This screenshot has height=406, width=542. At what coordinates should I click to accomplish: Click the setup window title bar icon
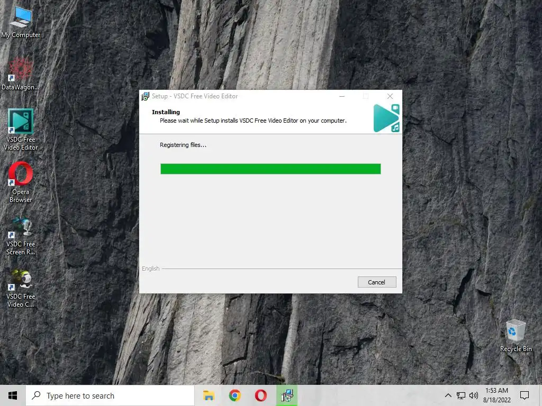[145, 96]
